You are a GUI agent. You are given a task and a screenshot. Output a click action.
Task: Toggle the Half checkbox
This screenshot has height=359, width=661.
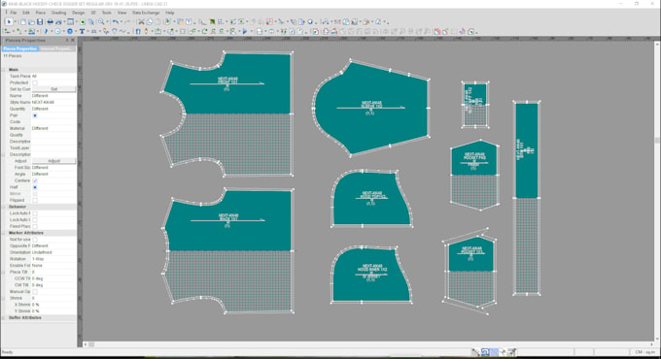click(x=35, y=187)
